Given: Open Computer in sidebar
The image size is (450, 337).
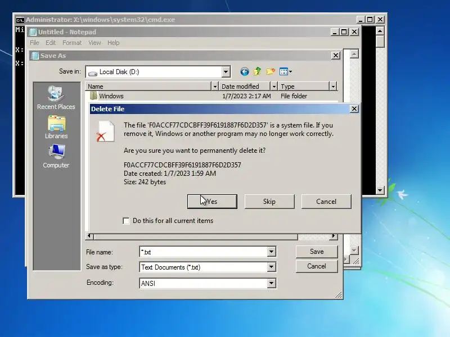Looking at the screenshot, I should (56, 157).
